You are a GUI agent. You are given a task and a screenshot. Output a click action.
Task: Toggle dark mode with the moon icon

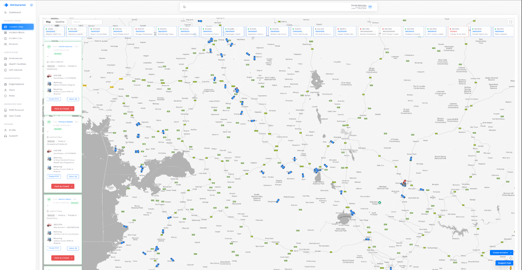[x=185, y=7]
